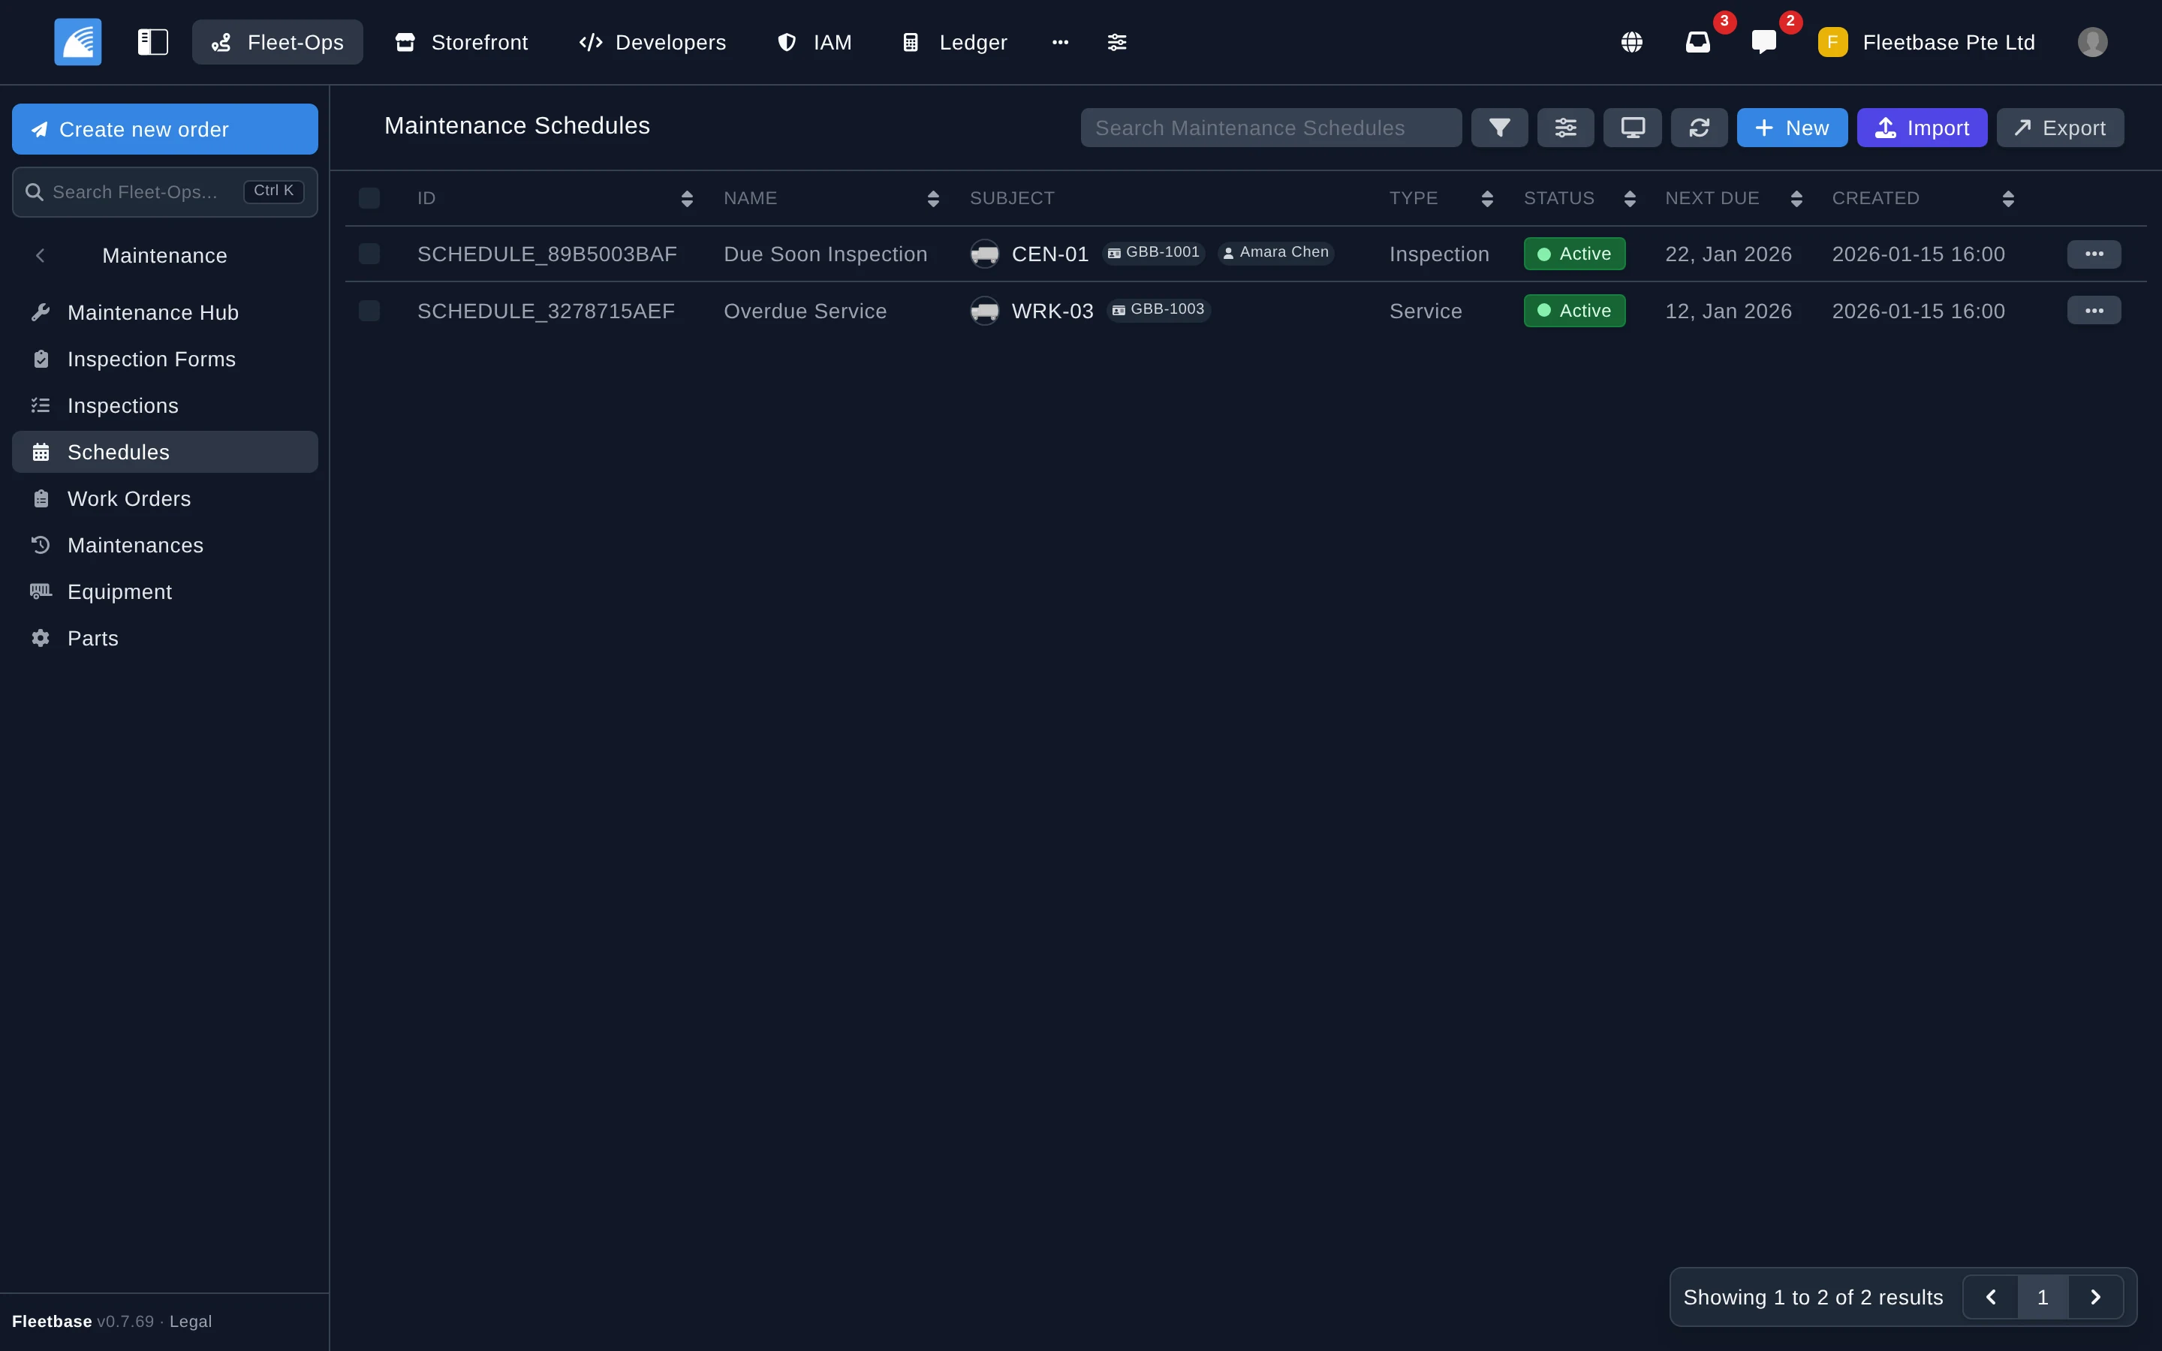Click the user avatar icon
Viewport: 2162px width, 1351px height.
pos(2092,42)
